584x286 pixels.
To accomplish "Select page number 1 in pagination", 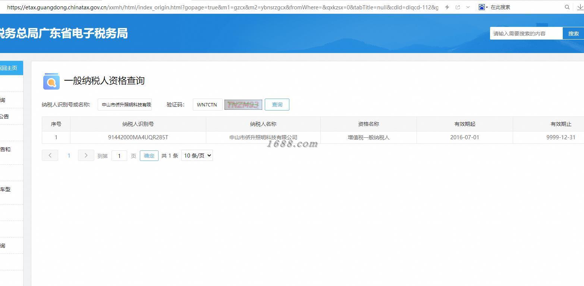I will click(x=69, y=156).
